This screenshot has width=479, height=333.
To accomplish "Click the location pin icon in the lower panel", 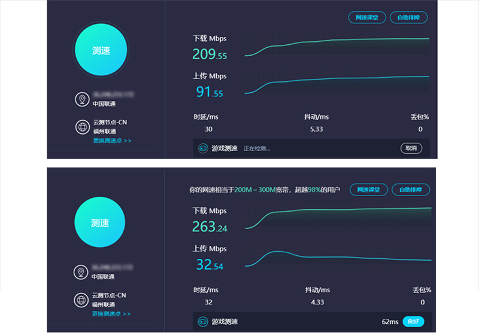I will [81, 273].
